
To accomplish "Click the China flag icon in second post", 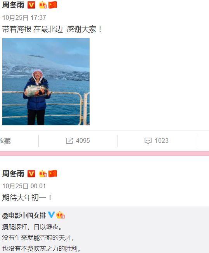I will [53, 173].
